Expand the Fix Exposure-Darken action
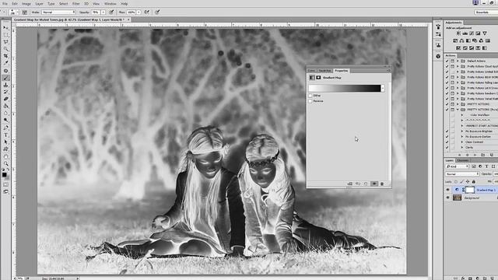This screenshot has height=280, width=498. click(x=462, y=137)
